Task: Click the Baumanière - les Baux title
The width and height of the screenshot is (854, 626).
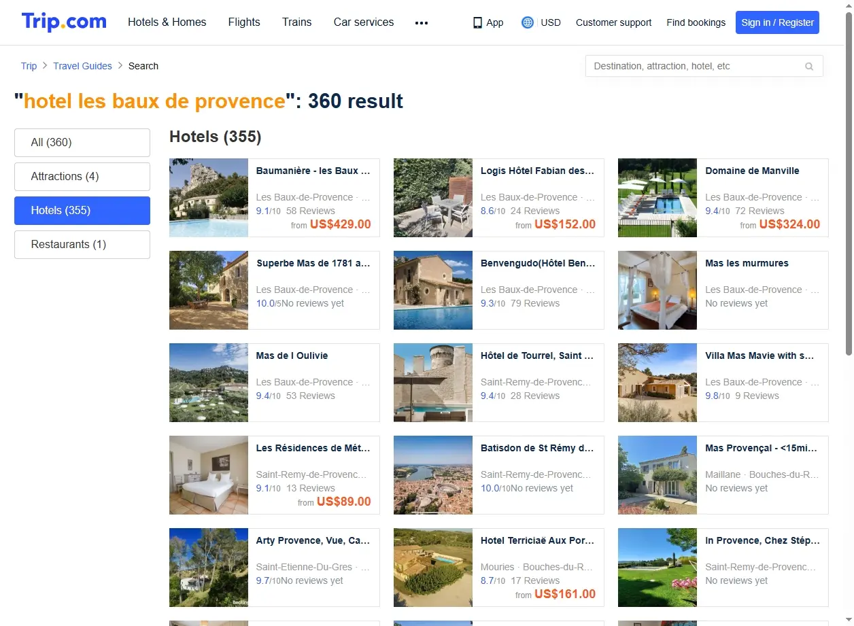Action: click(x=313, y=171)
